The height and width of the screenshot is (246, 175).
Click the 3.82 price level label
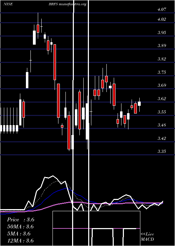(x=162, y=59)
